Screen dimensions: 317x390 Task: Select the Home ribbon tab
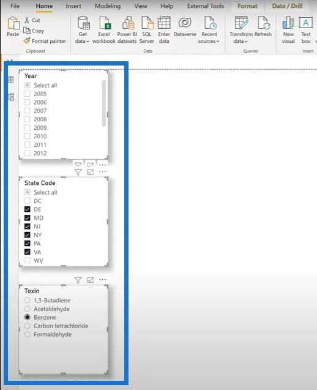click(x=44, y=6)
